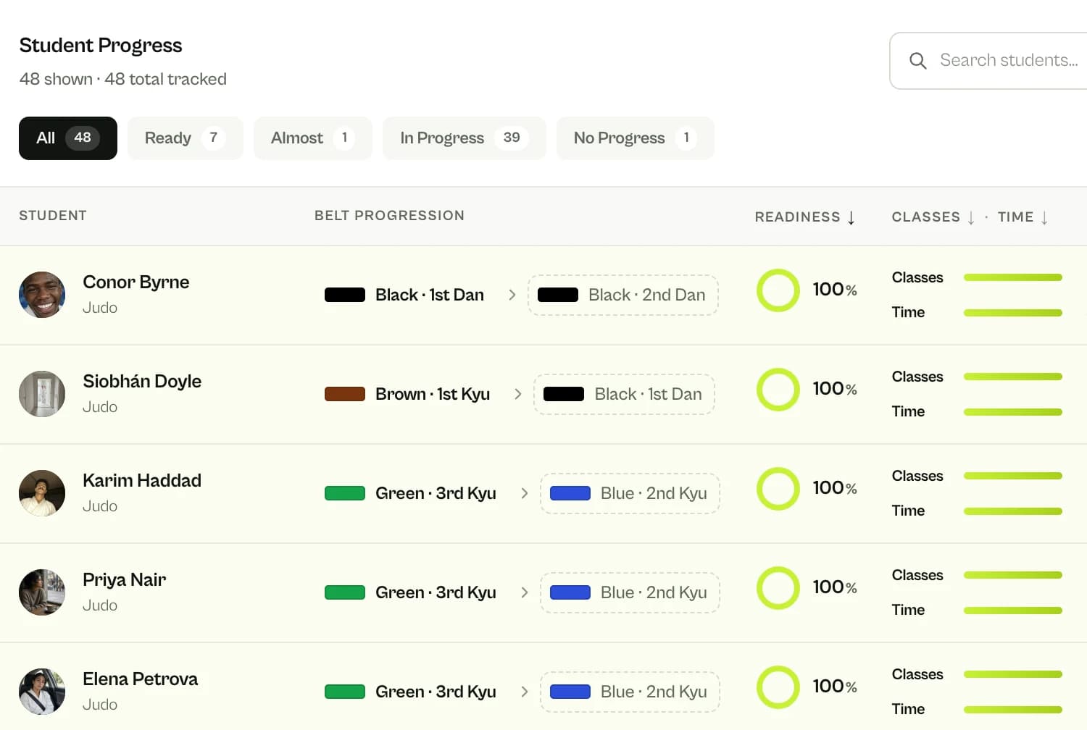Open Elena Petrova's avatar photo
Screen dimensions: 1087x730
(42, 692)
